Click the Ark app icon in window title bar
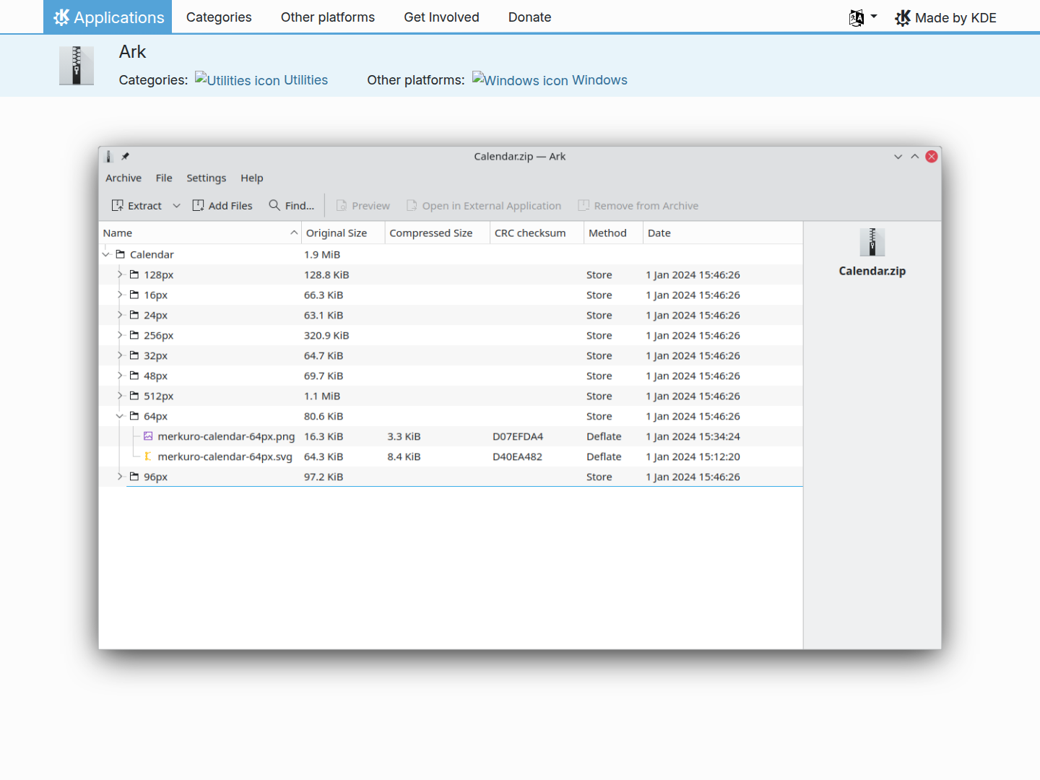This screenshot has height=780, width=1040. tap(109, 157)
